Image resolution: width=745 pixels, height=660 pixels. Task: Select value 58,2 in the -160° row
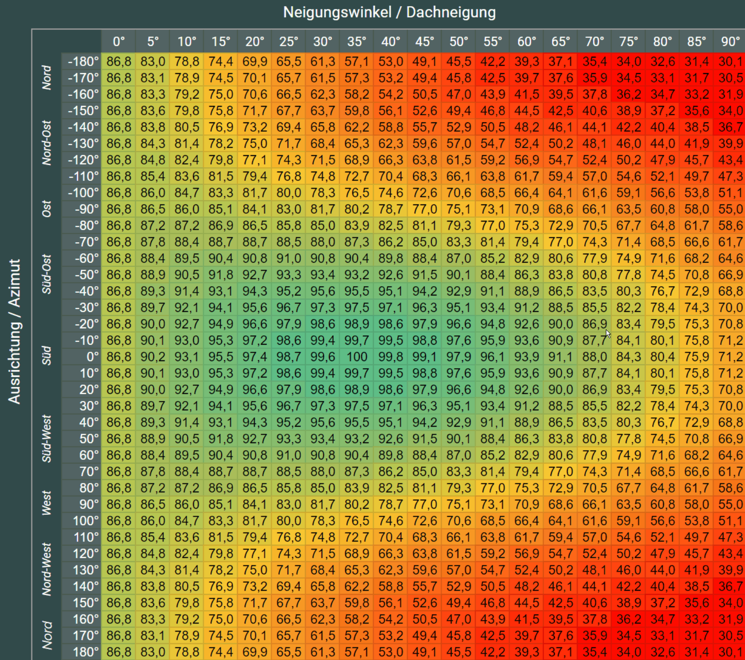[357, 94]
